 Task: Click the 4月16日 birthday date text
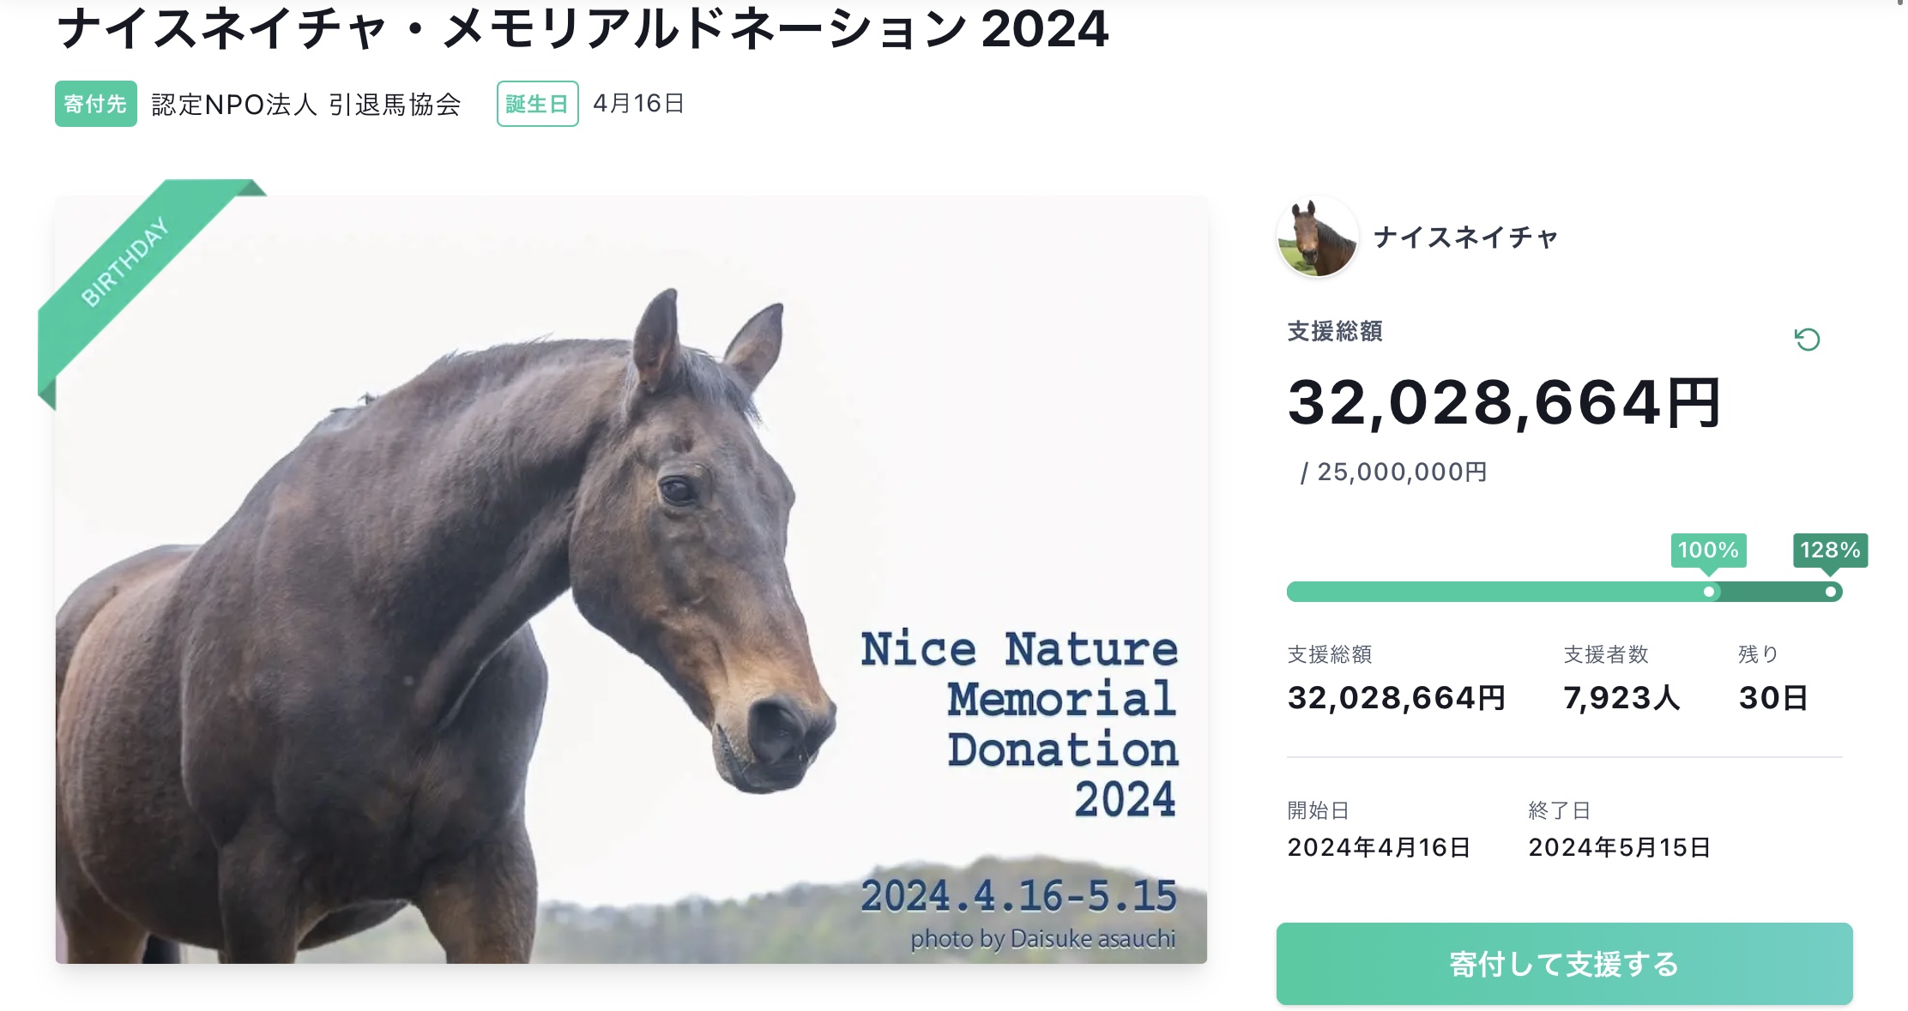click(638, 104)
